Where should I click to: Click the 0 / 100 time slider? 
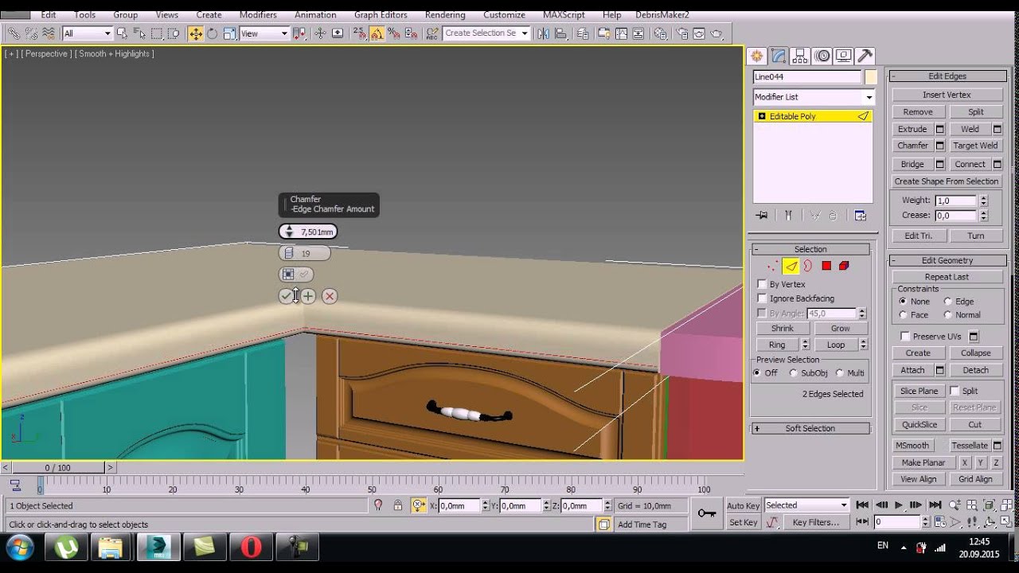(x=57, y=468)
